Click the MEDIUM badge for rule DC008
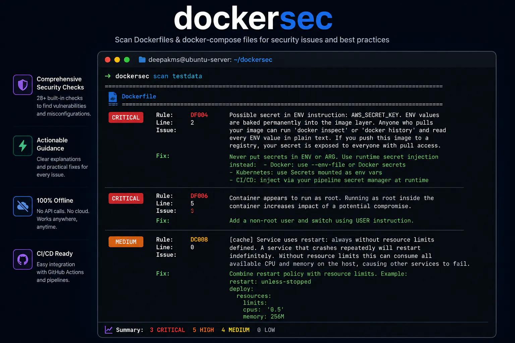This screenshot has width=515, height=343. [126, 242]
